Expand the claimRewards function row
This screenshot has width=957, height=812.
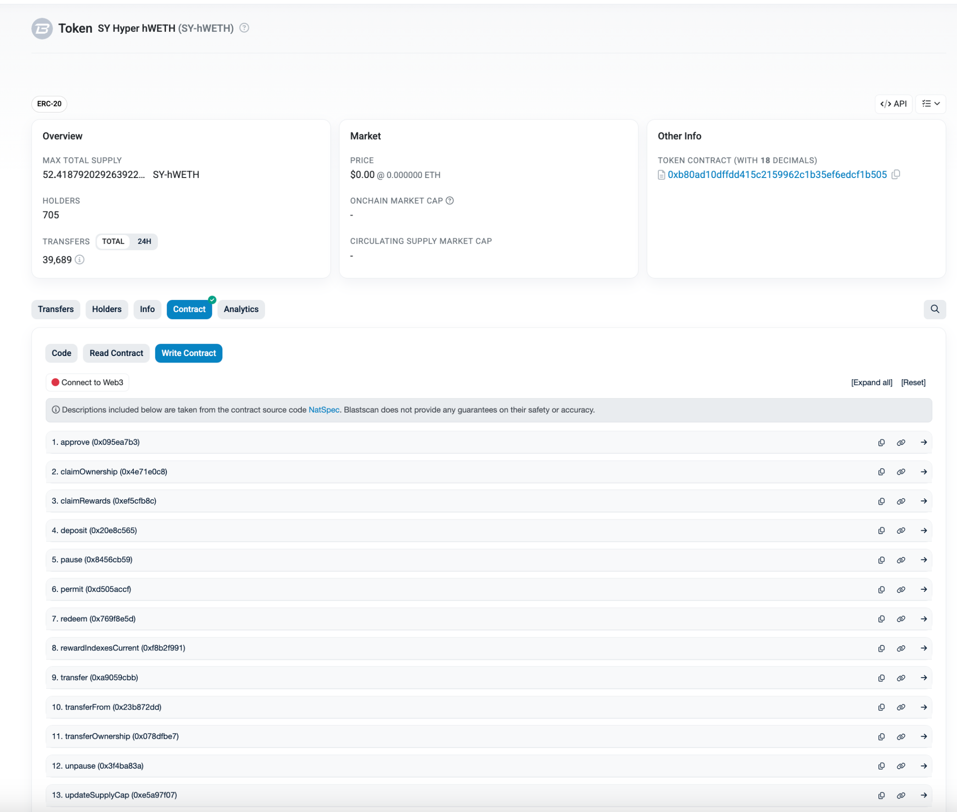(x=924, y=501)
